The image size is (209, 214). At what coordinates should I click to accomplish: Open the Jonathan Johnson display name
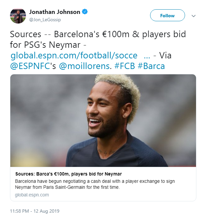pos(55,12)
